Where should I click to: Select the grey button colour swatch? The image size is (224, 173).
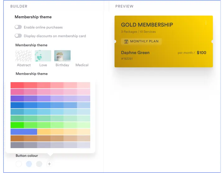39,164
